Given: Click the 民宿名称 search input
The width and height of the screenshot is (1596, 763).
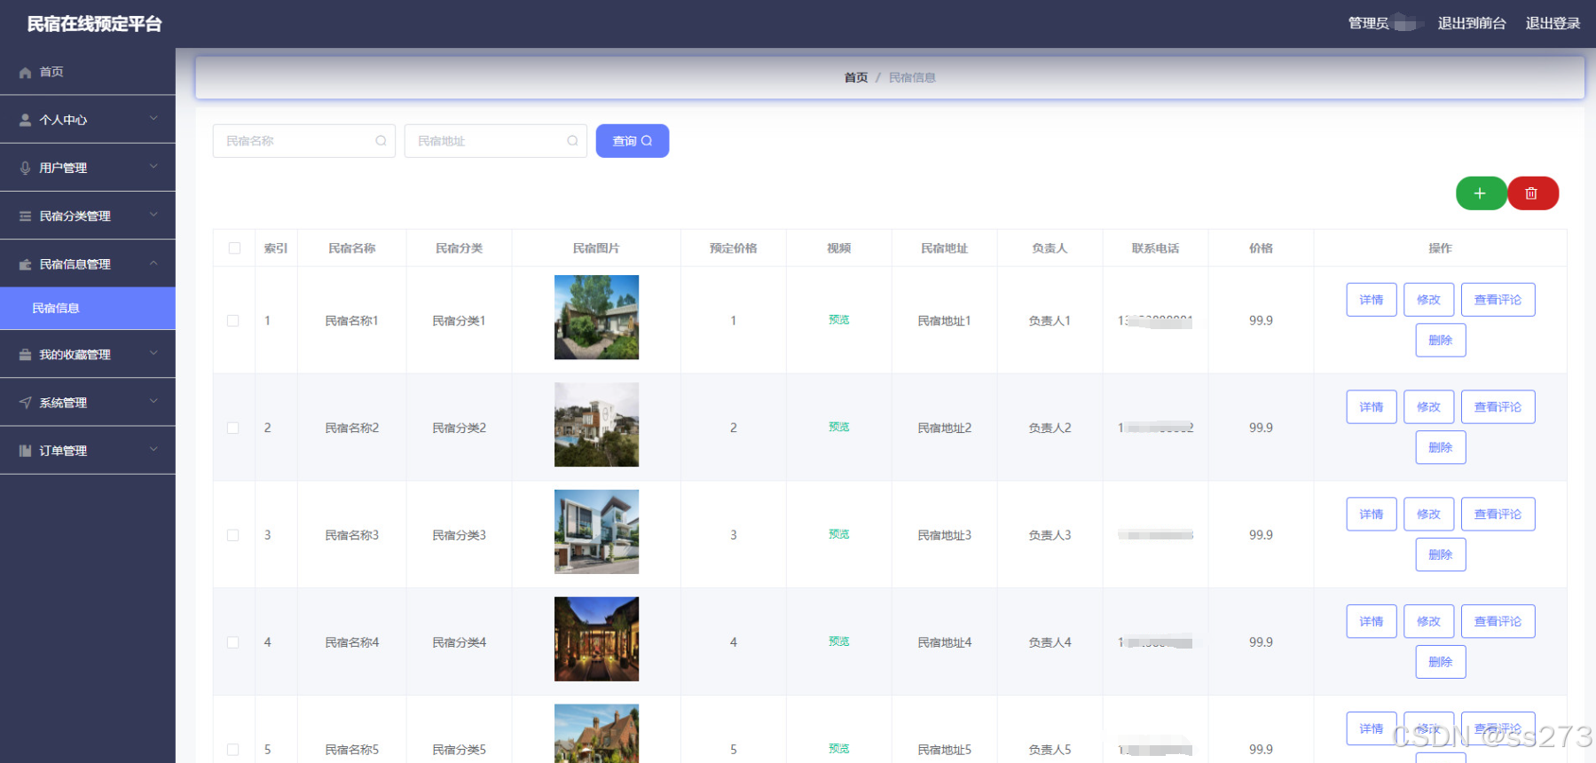Looking at the screenshot, I should click(x=304, y=141).
